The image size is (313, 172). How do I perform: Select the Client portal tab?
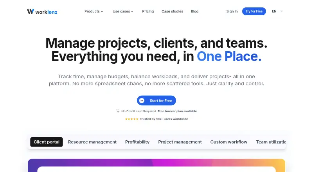47,142
